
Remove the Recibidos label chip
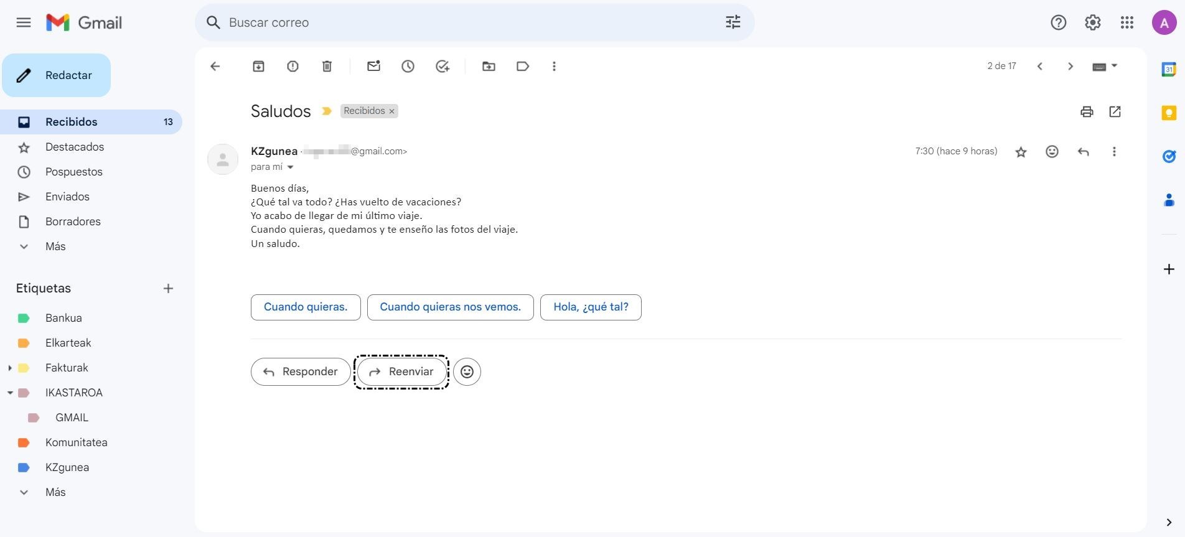[x=392, y=111]
